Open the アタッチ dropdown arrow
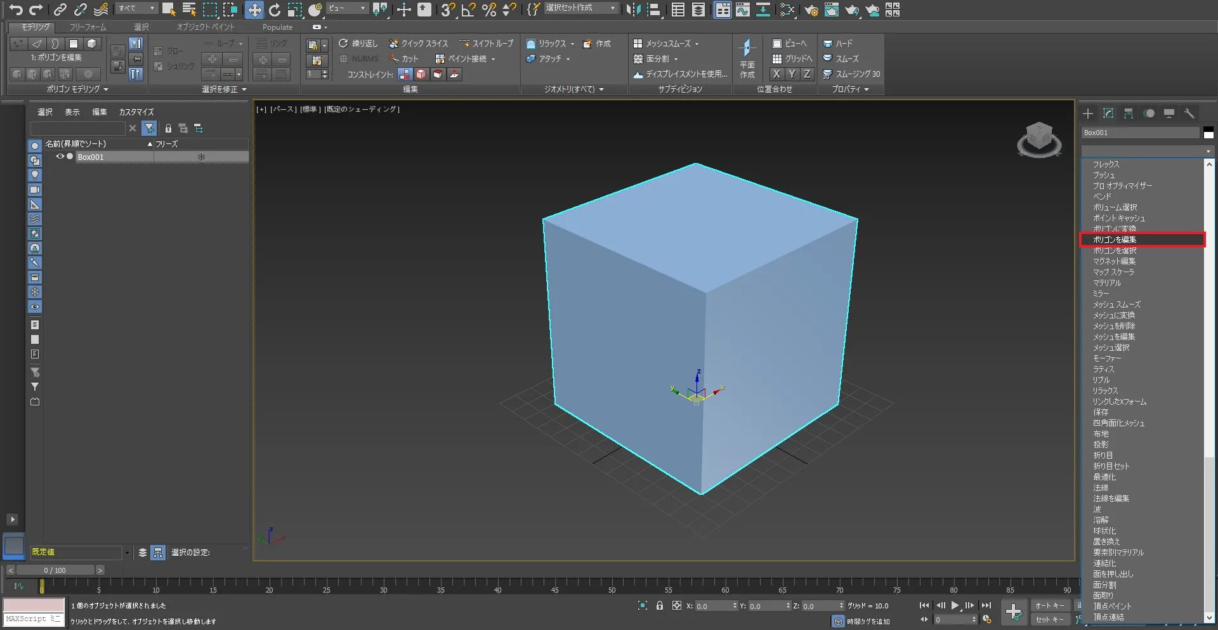Image resolution: width=1218 pixels, height=630 pixels. tap(568, 59)
